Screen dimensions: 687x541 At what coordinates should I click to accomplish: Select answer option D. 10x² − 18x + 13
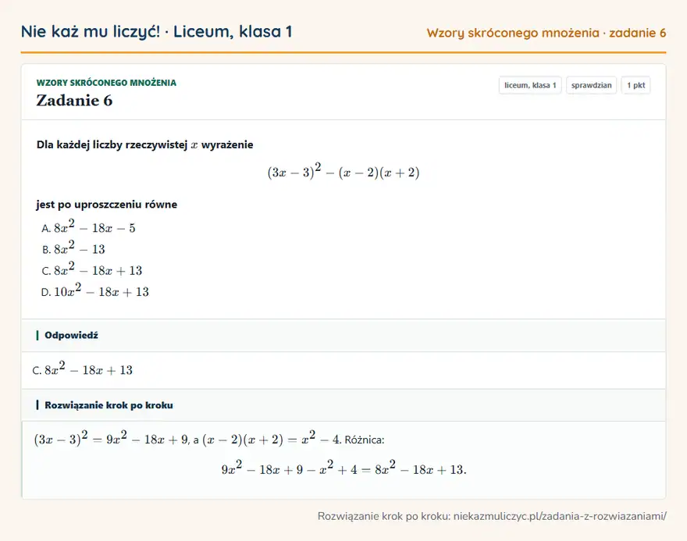point(95,290)
